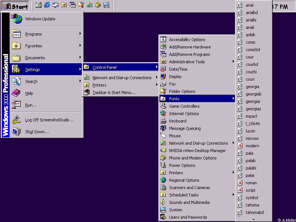Expand the Scheduled Tasks submenu arrow
296x222 pixels.
pos(233,195)
